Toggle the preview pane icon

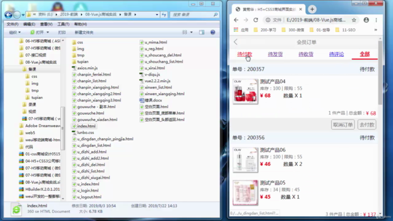coord(201,33)
